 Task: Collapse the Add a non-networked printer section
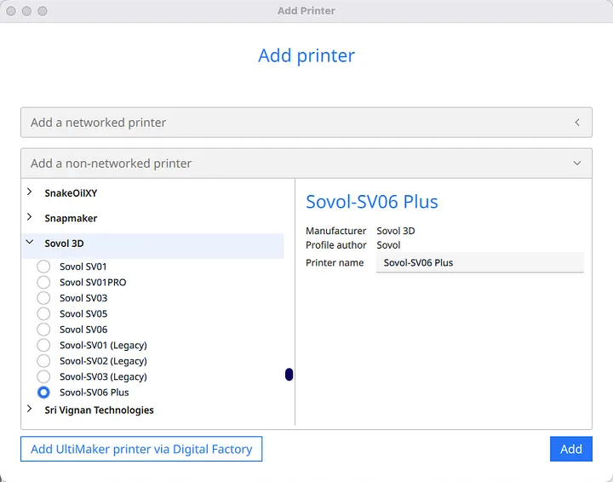(577, 163)
